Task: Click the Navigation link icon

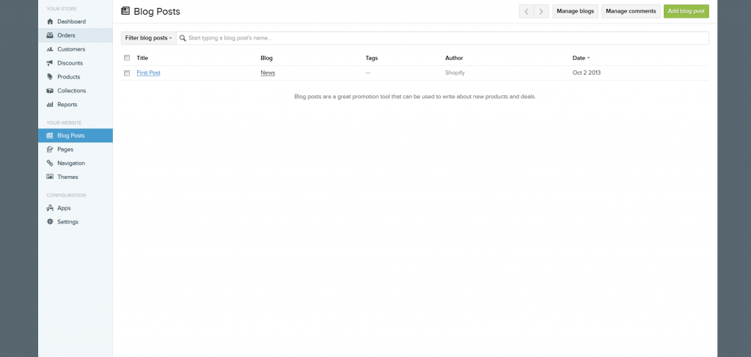Action: (x=50, y=163)
